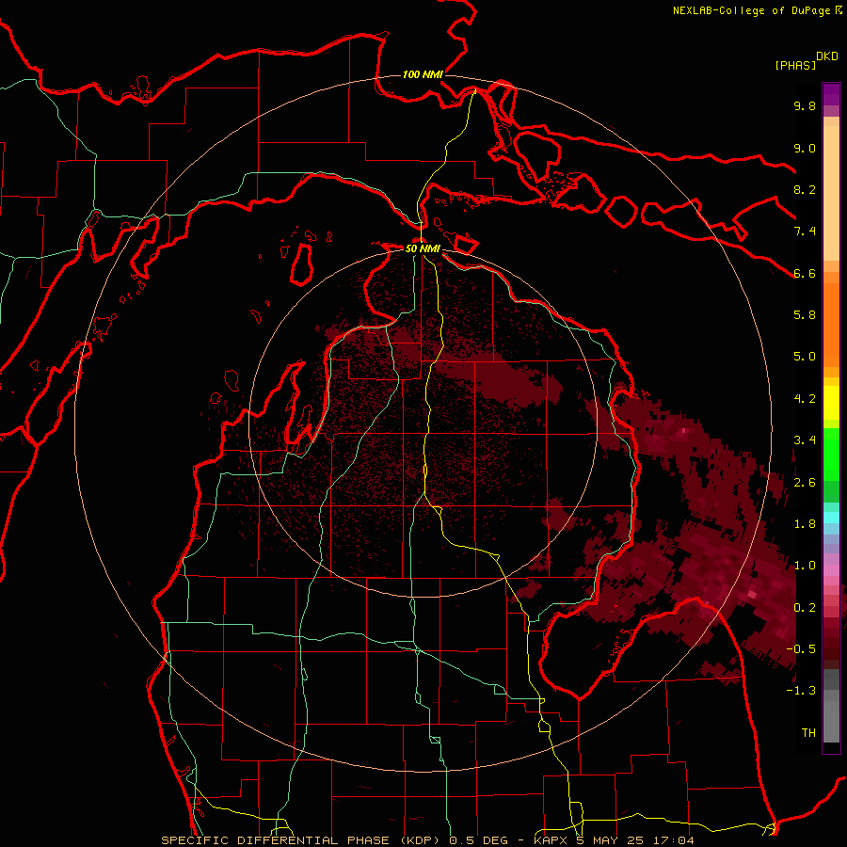847x847 pixels.
Task: Click the 9.8 value on the scale
Action: [805, 105]
